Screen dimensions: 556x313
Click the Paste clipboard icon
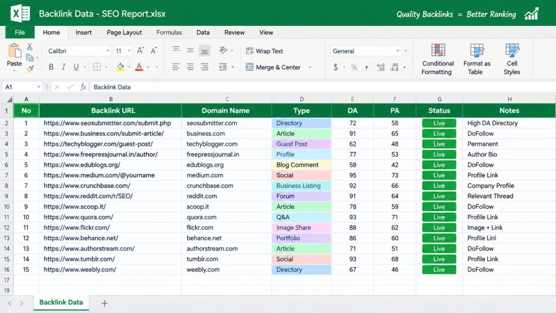[x=15, y=51]
